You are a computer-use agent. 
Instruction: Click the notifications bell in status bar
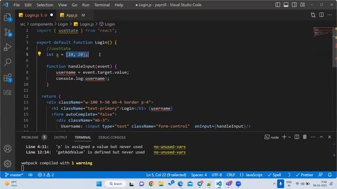330,175
